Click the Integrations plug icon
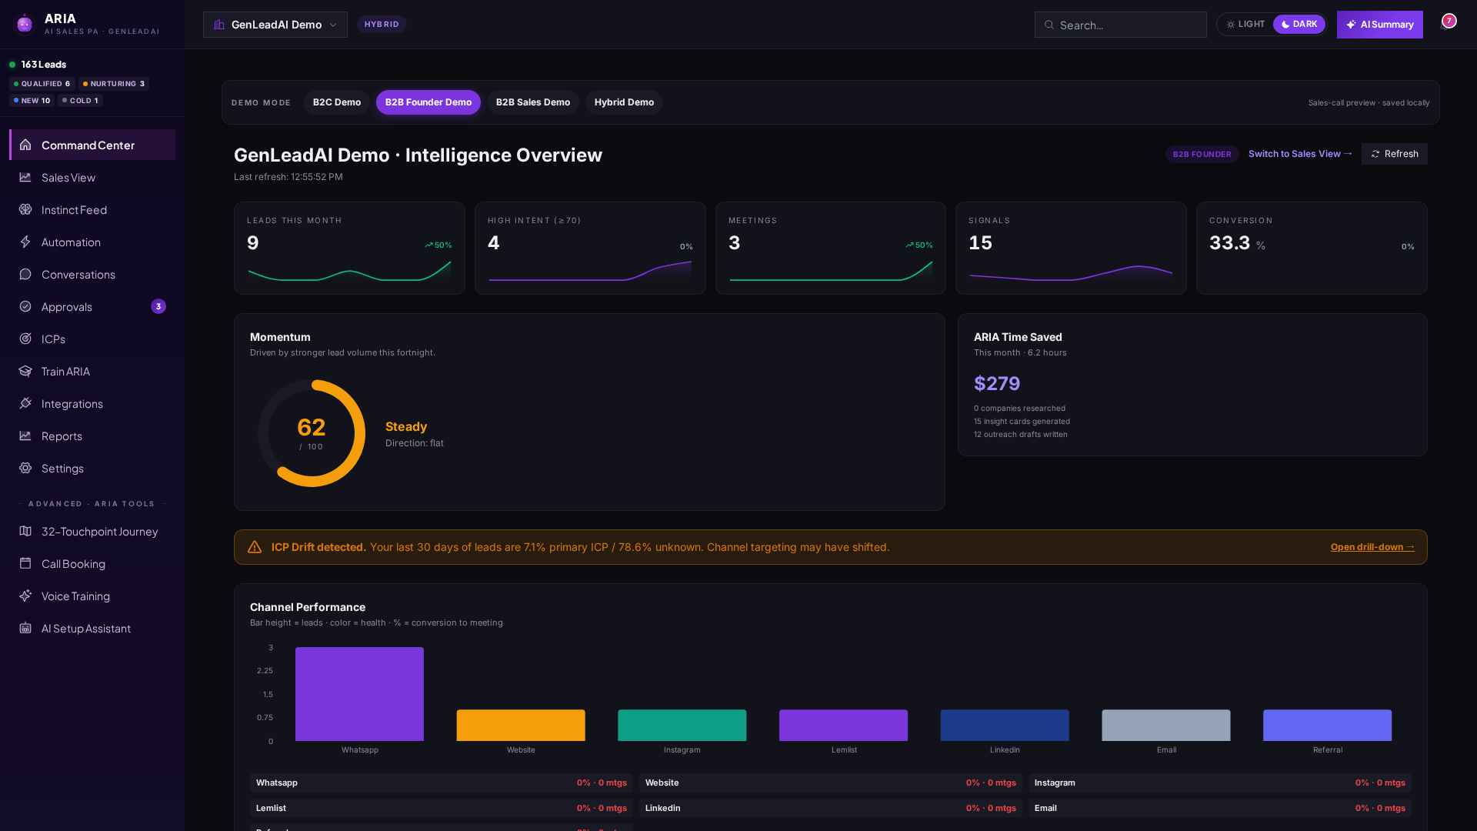 tap(25, 403)
